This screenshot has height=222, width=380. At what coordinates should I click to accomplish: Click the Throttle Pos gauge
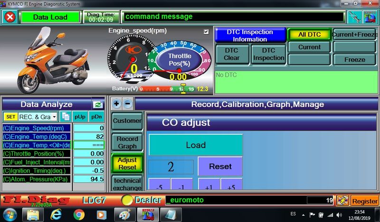click(x=180, y=60)
